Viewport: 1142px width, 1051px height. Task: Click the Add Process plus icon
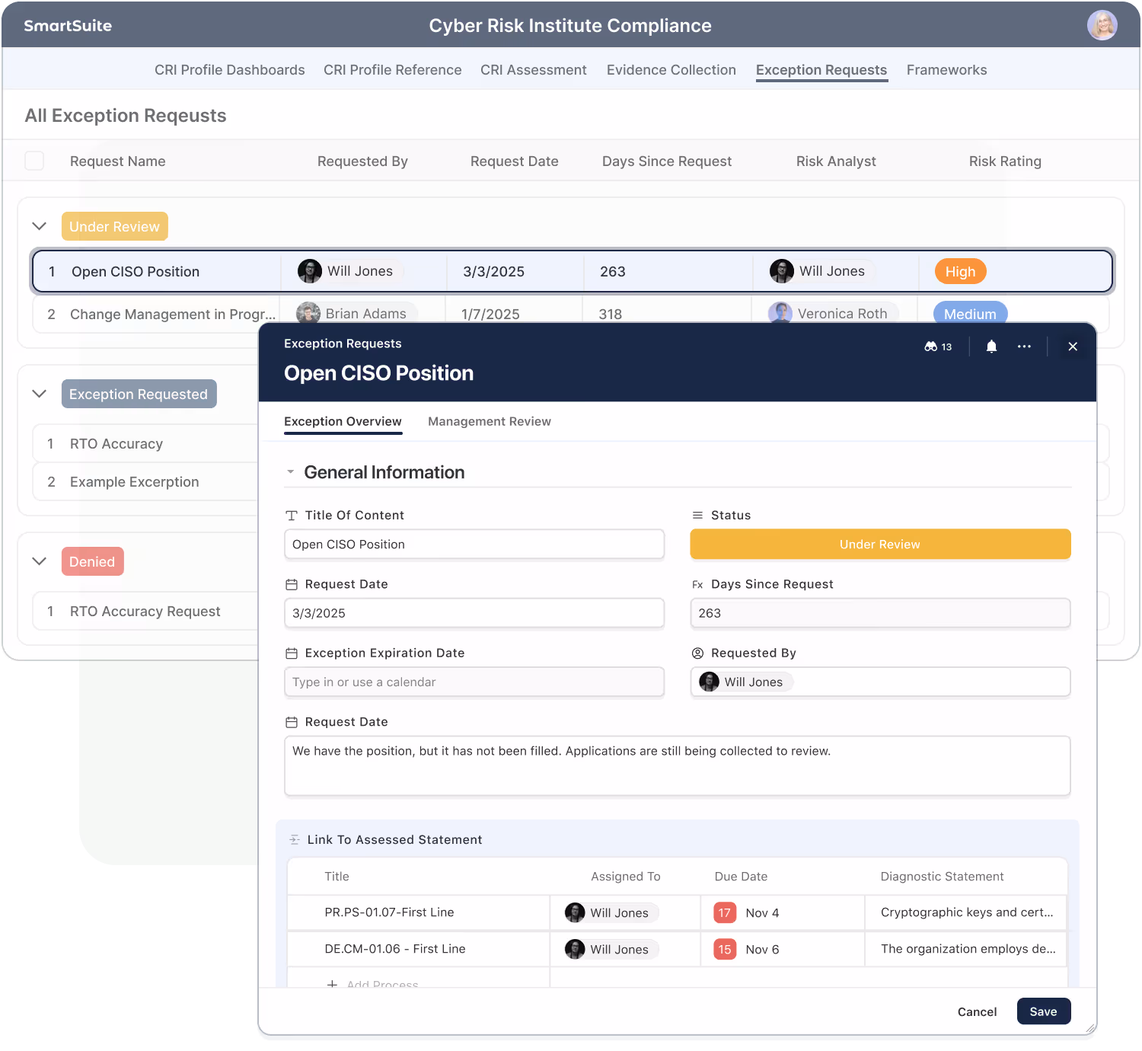click(x=332, y=984)
